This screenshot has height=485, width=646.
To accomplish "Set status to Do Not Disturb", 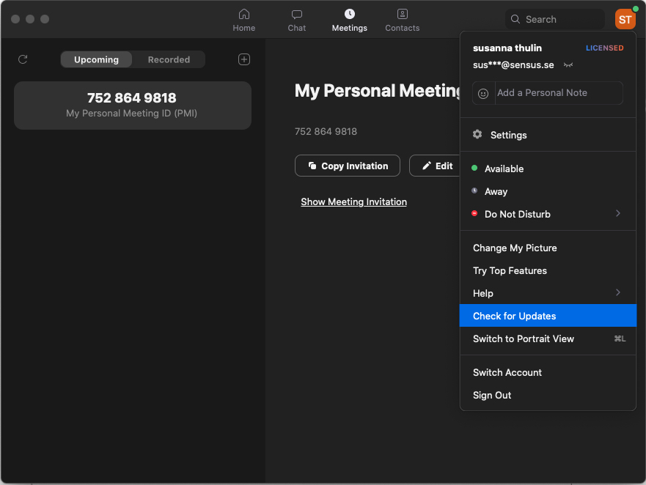I will 548,214.
